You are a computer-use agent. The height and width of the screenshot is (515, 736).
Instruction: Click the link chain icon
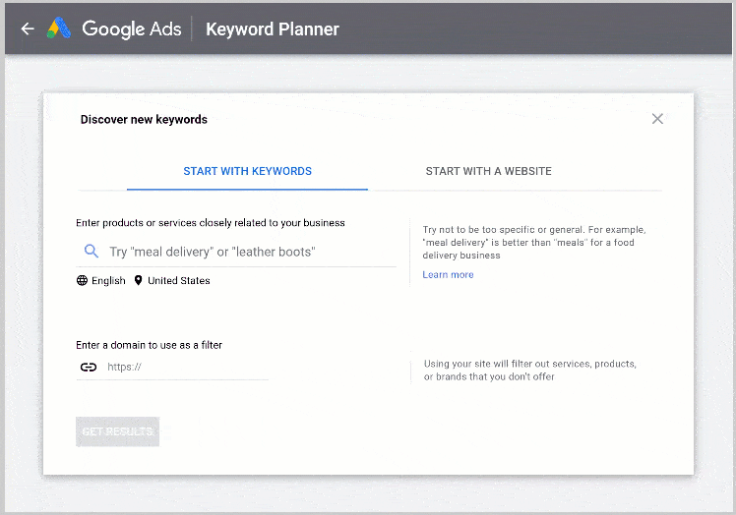(89, 367)
